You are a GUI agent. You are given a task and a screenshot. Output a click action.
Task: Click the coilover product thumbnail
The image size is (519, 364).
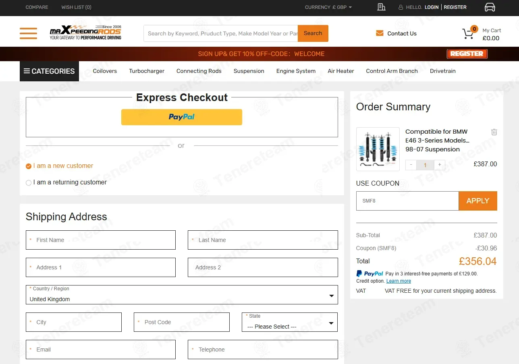click(378, 149)
